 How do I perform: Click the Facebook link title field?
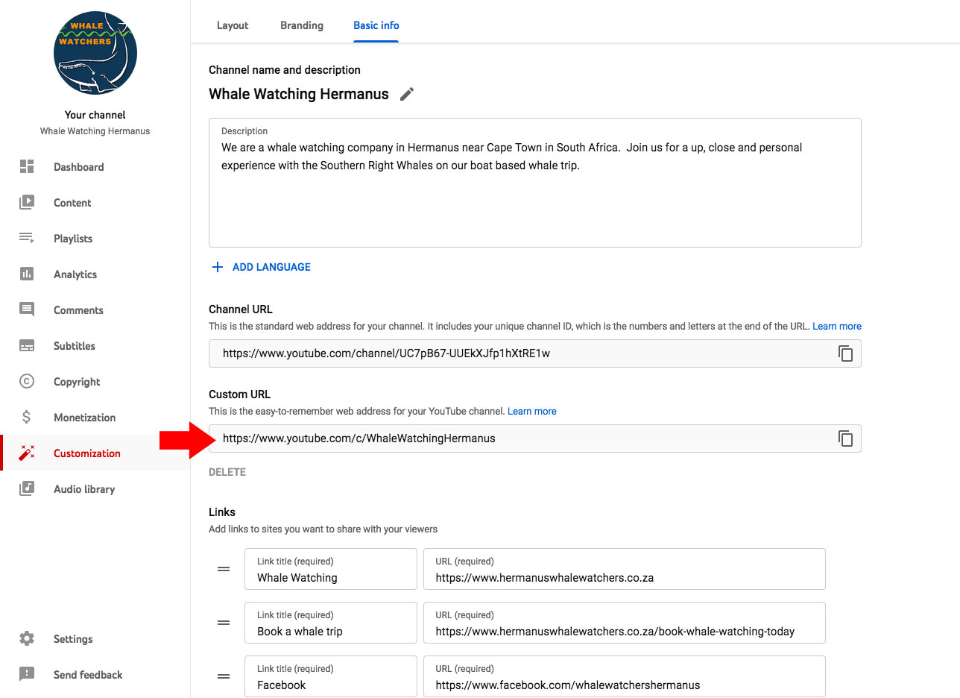point(331,676)
